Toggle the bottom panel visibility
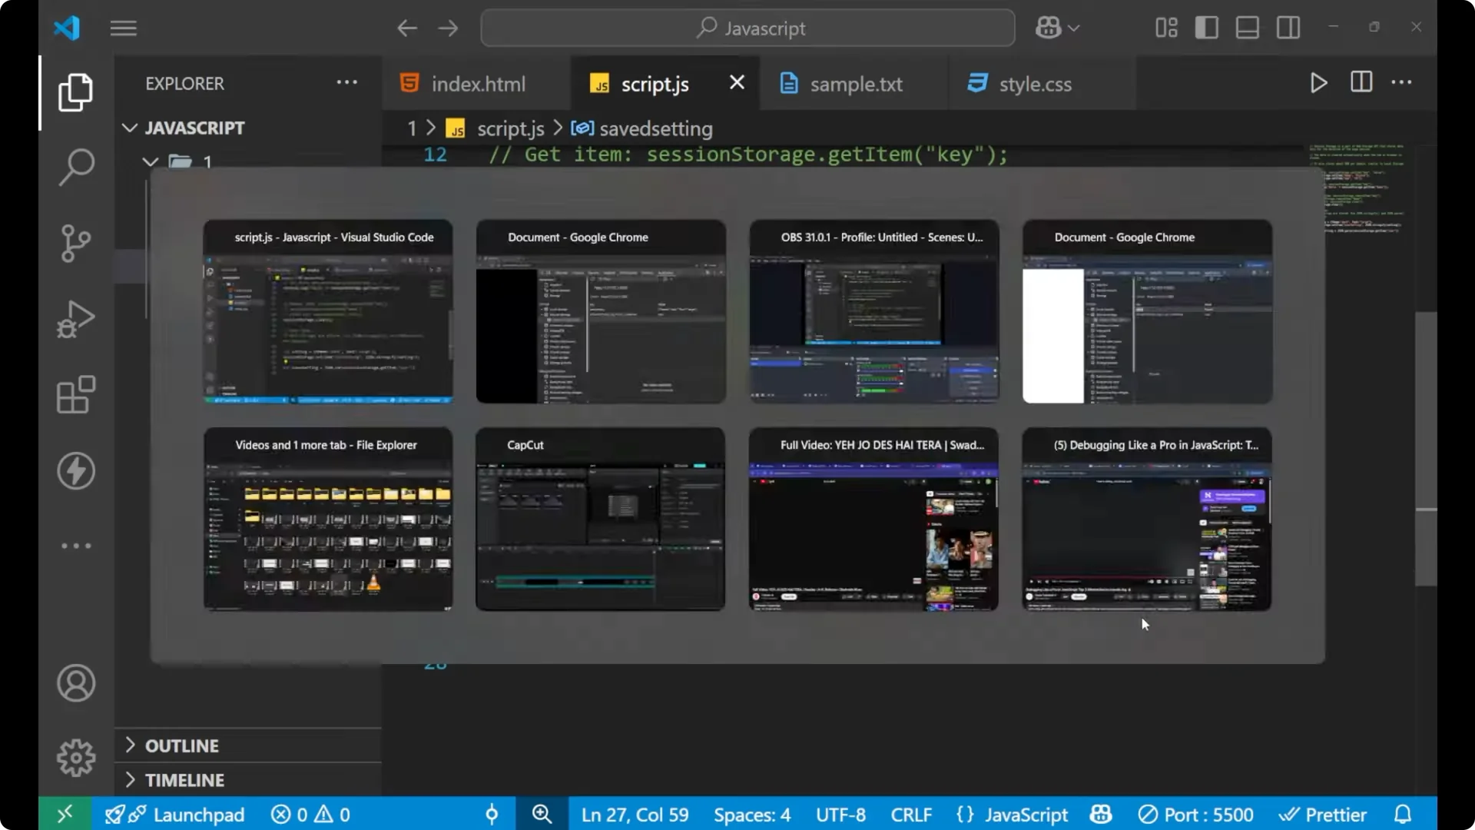The width and height of the screenshot is (1475, 830). pos(1247,27)
